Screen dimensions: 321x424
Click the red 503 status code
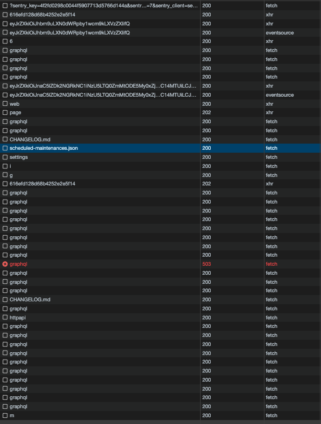[x=207, y=264]
